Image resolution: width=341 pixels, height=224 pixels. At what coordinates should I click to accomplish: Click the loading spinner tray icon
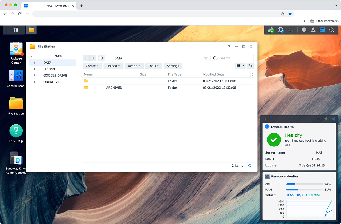[291, 30]
